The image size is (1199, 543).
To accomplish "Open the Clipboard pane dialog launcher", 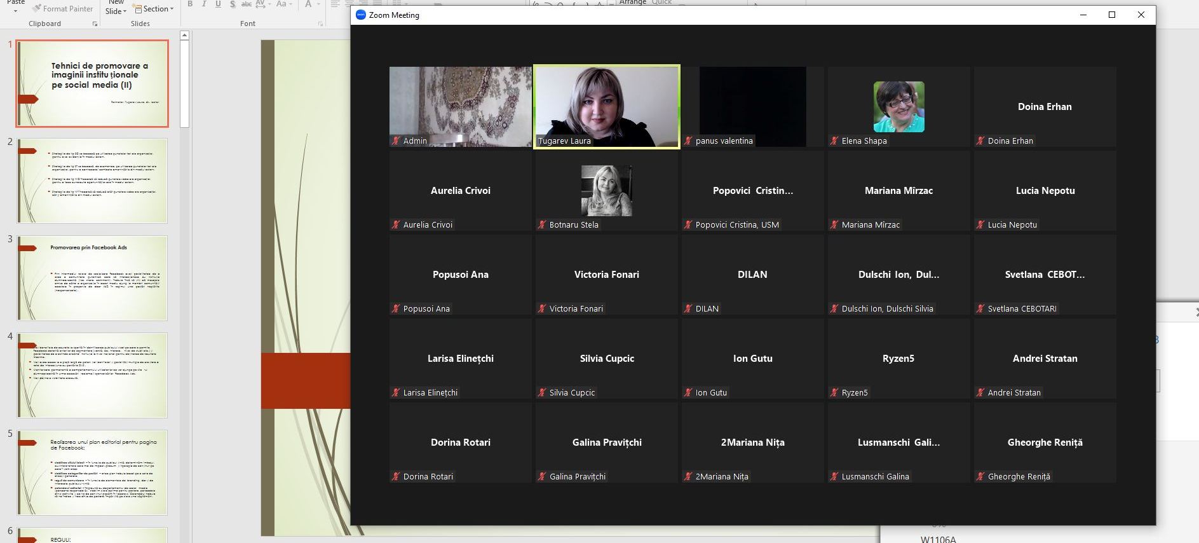I will pos(95,24).
